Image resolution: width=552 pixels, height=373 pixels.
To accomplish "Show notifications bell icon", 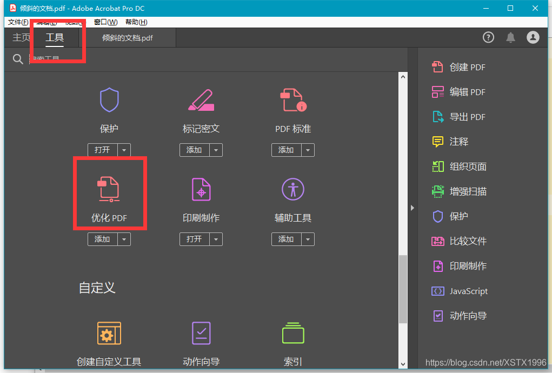I will [510, 37].
